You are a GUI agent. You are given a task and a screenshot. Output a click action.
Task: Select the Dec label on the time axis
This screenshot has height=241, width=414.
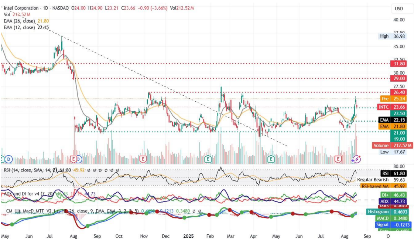165,236
